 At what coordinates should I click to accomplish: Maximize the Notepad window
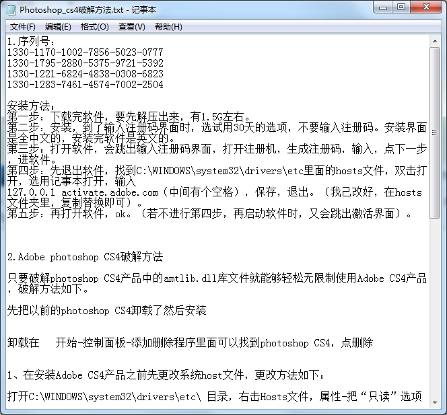401,7
